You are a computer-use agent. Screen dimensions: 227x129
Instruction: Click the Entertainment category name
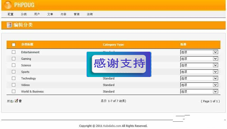point(30,52)
